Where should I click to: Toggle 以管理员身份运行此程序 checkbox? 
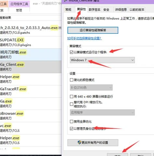(x=72, y=129)
